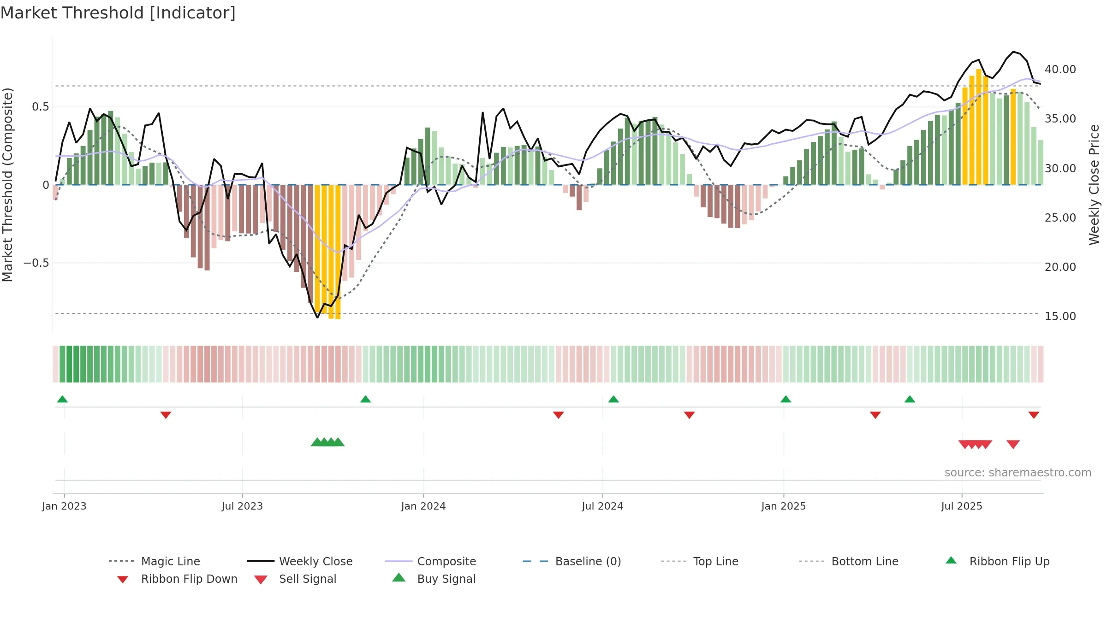This screenshot has width=1107, height=622.
Task: Click the Jul 2025 axis label
Action: pos(962,506)
